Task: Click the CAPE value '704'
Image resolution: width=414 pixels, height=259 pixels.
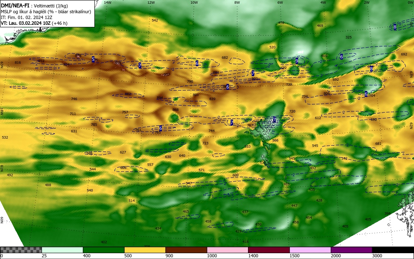Action: click(372, 96)
